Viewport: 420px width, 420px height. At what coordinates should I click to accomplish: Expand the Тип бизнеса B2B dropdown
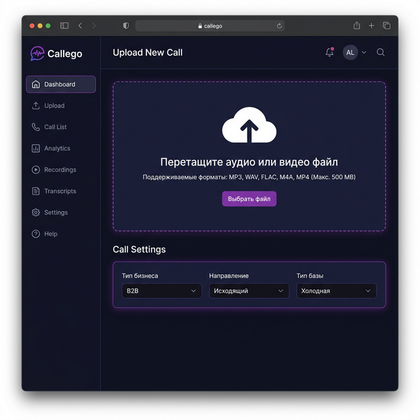coord(161,291)
